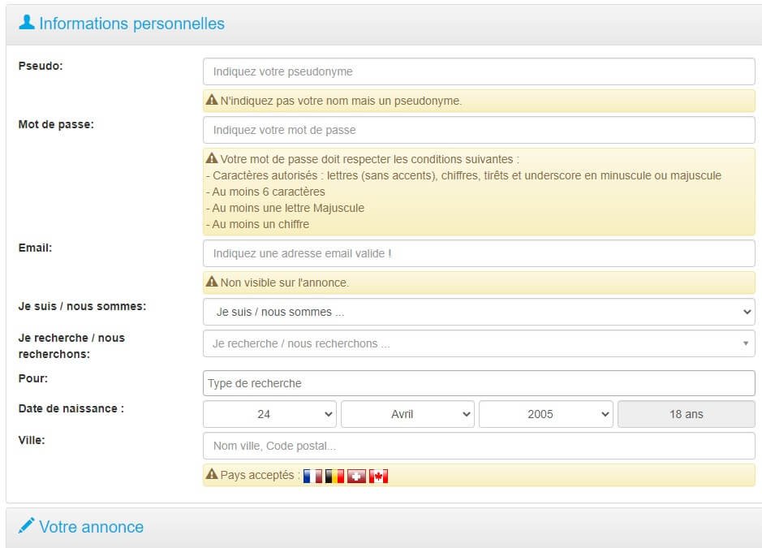Click the warning icon above password conditions
The width and height of the screenshot is (762, 548).
point(214,157)
